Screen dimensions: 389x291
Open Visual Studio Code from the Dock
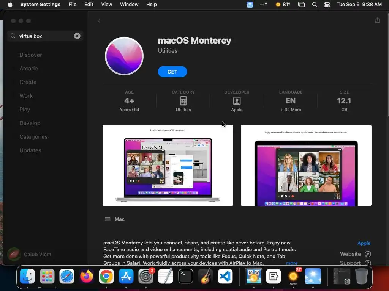tap(225, 276)
